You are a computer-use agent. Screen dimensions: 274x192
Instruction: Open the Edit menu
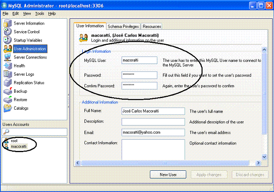click(x=15, y=13)
